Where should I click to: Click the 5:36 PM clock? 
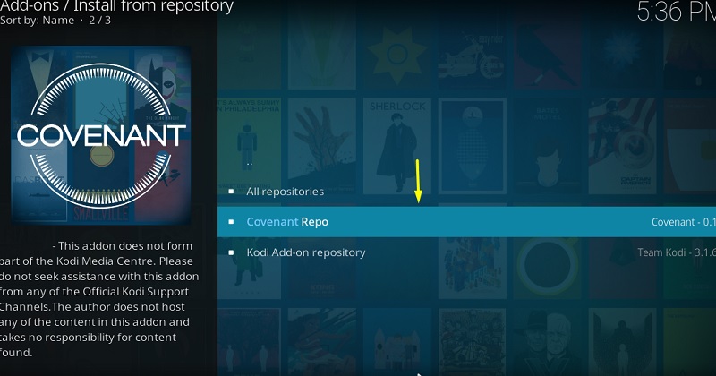pos(676,12)
